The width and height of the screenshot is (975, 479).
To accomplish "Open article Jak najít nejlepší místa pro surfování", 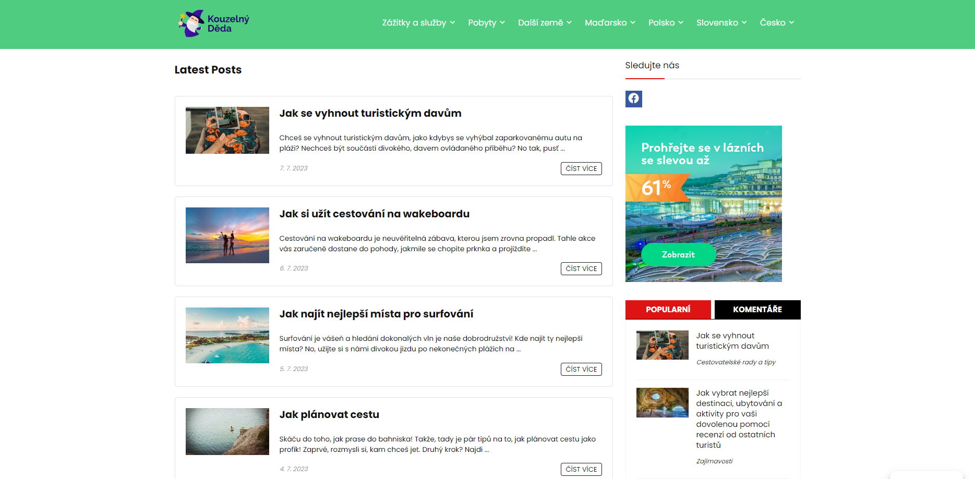I will coord(376,314).
